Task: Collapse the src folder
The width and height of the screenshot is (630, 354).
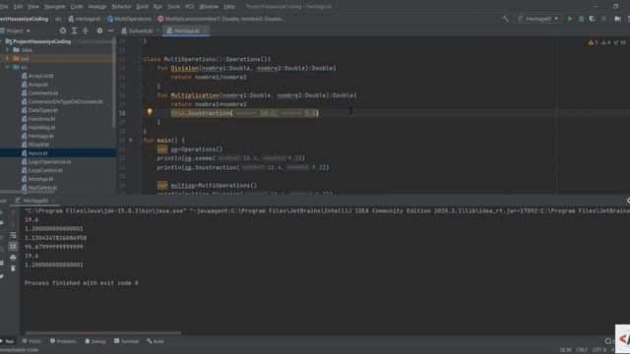Action: (x=7, y=67)
